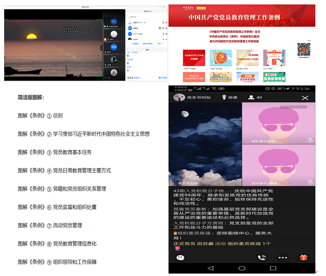Open the 系列图解 red thumbnail card

coord(194,58)
